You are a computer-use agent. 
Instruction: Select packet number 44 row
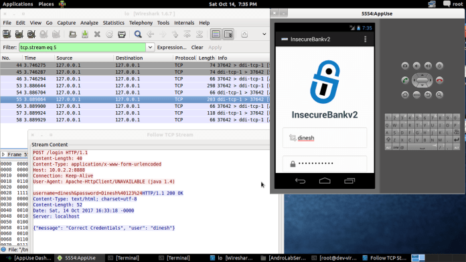click(135, 65)
